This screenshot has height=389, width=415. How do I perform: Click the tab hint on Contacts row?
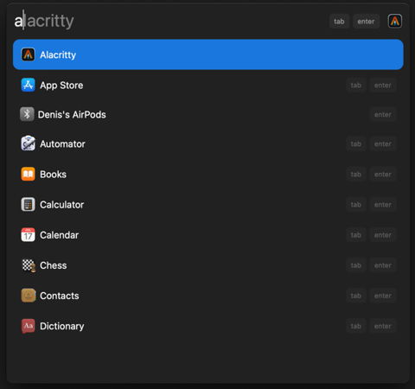[356, 296]
